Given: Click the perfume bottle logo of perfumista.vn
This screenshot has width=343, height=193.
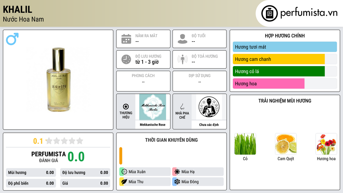Looking at the screenshot, I should click(x=269, y=13).
